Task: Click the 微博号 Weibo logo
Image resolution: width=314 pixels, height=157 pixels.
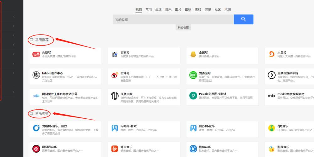Action: coord(115,75)
